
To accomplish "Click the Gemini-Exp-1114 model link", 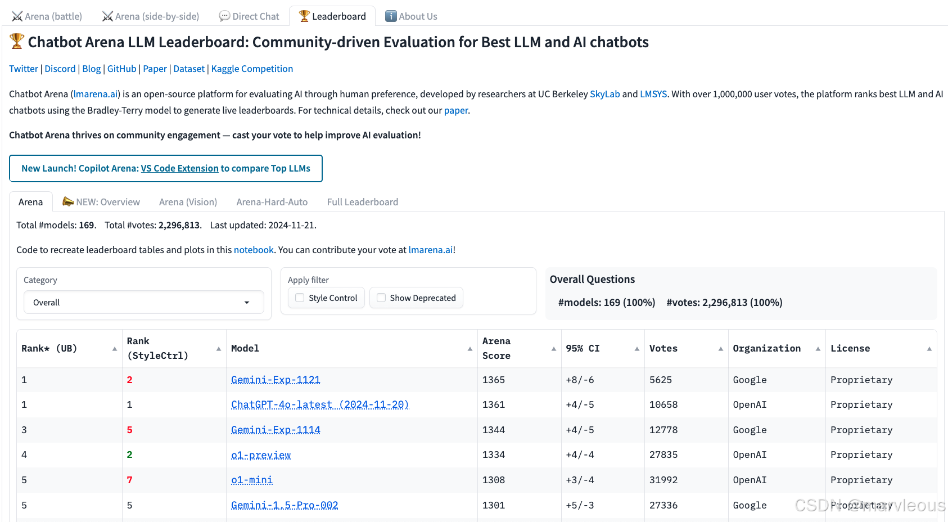I will coord(276,430).
